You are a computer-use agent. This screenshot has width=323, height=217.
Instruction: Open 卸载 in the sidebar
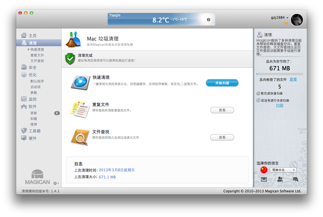(x=34, y=119)
